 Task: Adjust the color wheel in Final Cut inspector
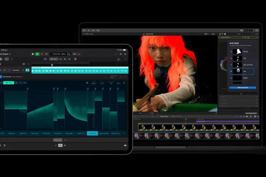[224, 65]
